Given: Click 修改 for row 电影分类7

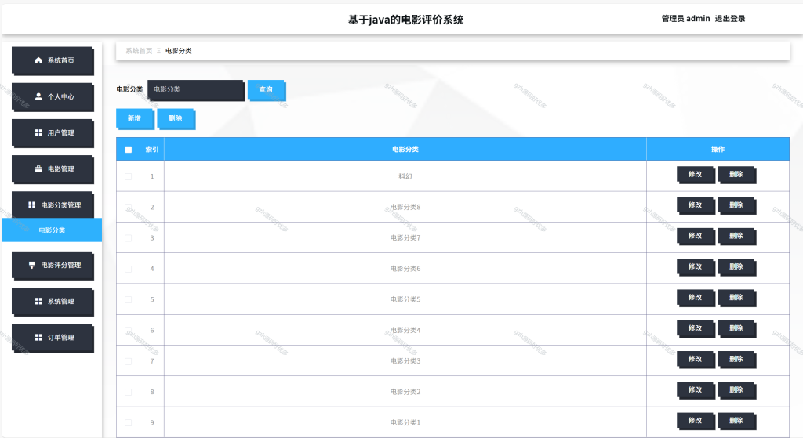Looking at the screenshot, I should pos(696,236).
